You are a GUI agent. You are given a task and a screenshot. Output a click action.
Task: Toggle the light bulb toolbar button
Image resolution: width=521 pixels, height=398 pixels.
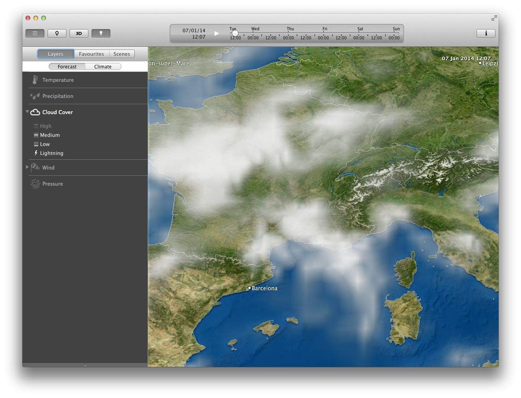(x=101, y=33)
